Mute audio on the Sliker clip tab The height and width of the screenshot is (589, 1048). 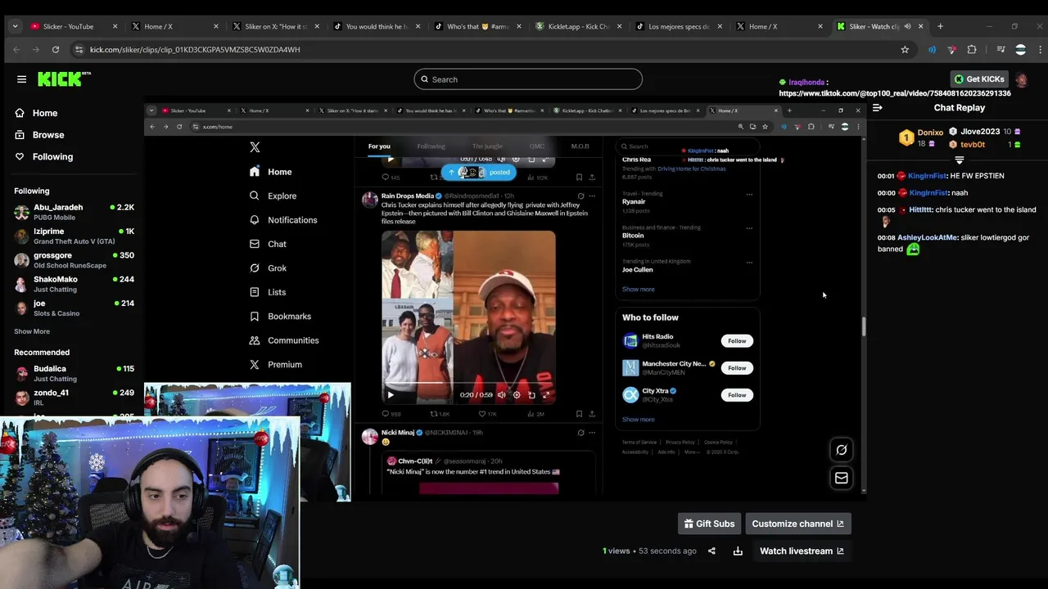click(907, 26)
